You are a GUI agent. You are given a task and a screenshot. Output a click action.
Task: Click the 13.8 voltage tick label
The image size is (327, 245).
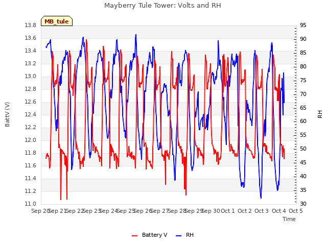click(31, 25)
